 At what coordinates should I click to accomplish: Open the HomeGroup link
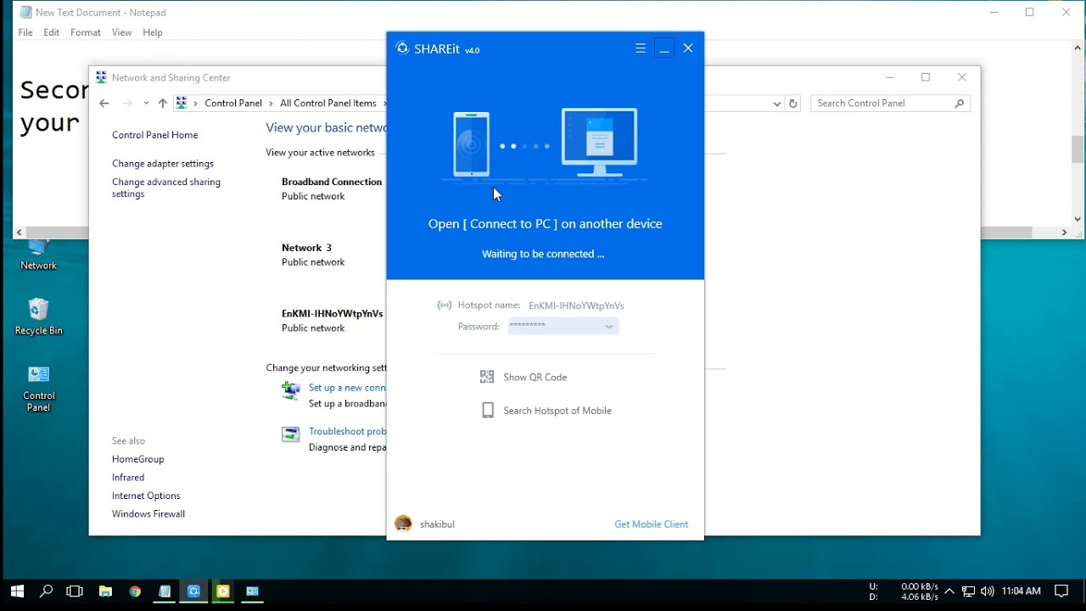pos(138,459)
